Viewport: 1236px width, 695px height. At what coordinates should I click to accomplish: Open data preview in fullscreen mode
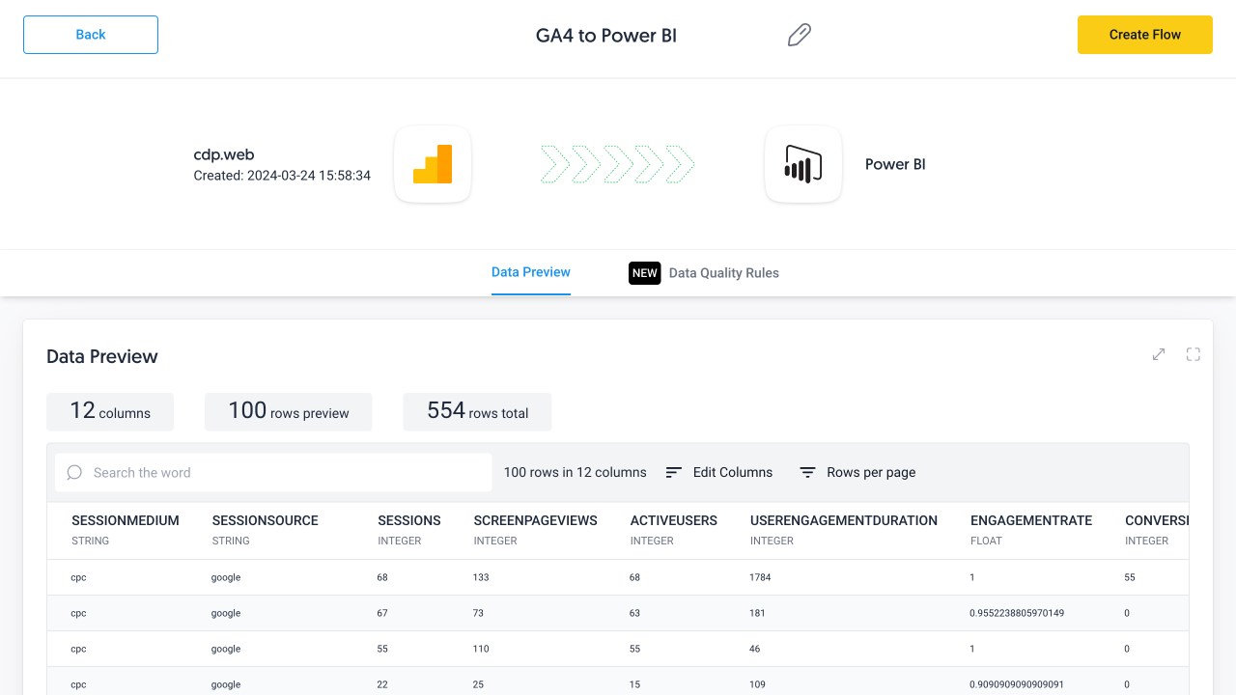[1194, 354]
